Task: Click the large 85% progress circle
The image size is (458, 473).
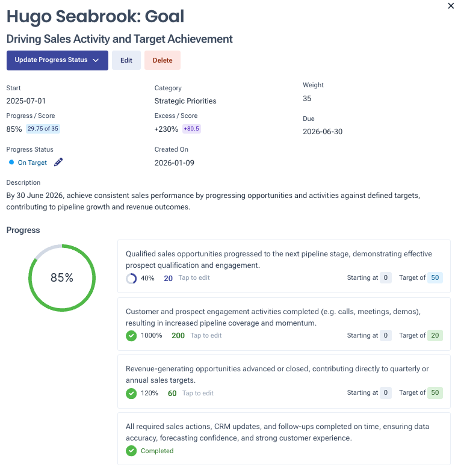Action: coord(62,277)
